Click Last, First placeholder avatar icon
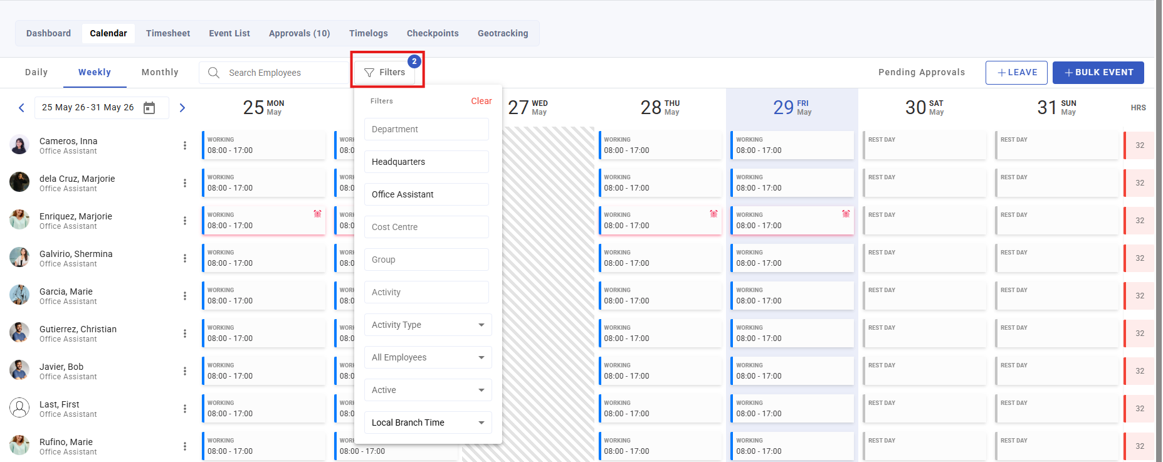Screen dimensions: 1163x462 [19, 407]
